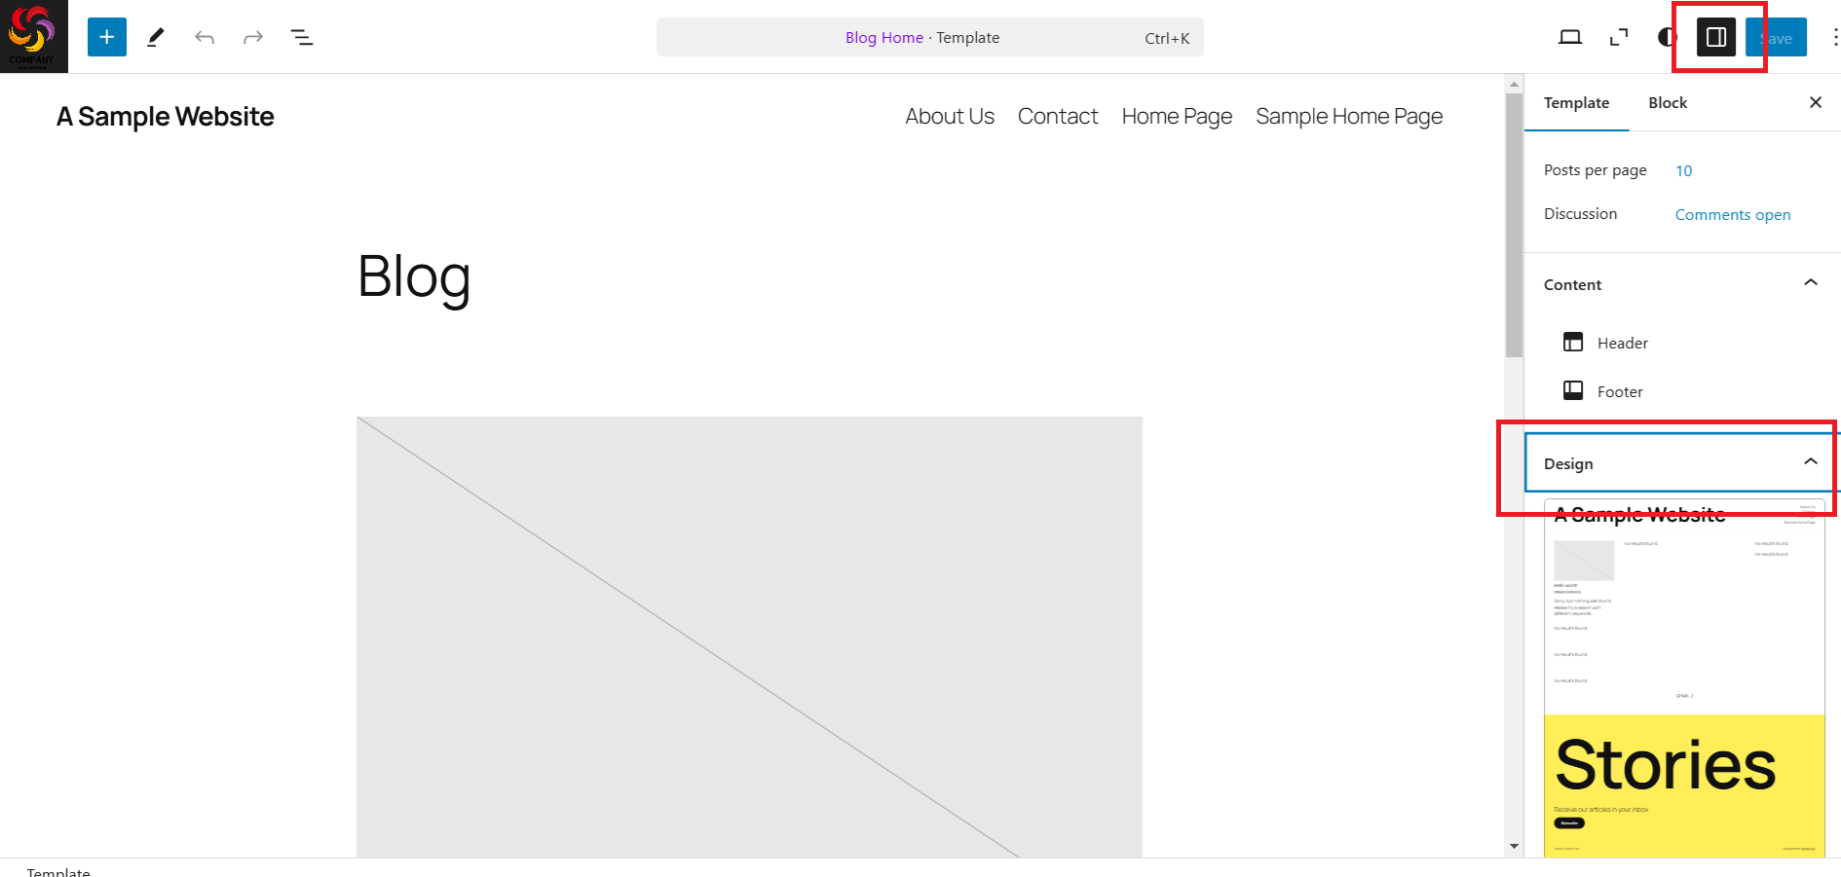Viewport: 1841px width, 877px height.
Task: Collapse the Design section
Action: coord(1682,463)
